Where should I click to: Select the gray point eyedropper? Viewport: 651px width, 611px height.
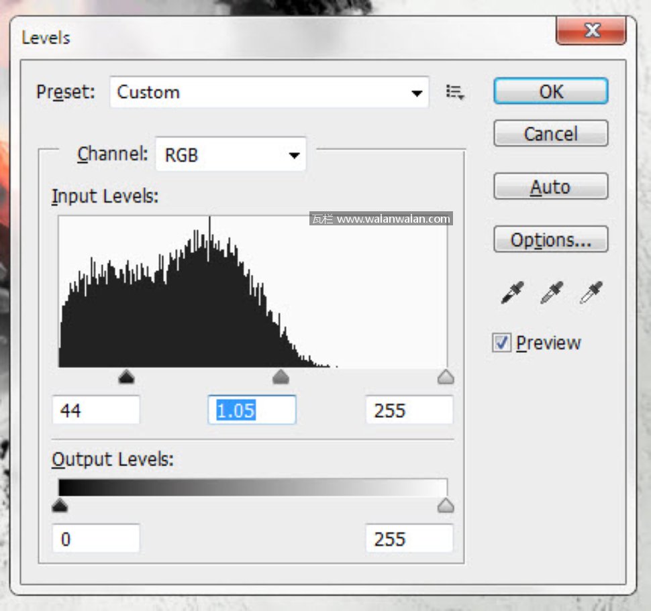pyautogui.click(x=551, y=293)
